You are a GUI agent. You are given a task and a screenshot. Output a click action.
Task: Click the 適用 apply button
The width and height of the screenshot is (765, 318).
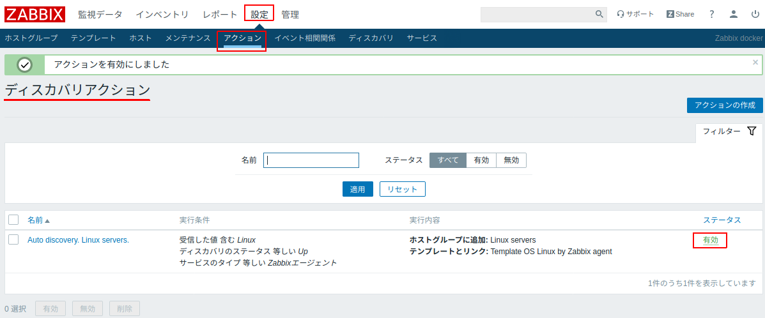point(358,189)
